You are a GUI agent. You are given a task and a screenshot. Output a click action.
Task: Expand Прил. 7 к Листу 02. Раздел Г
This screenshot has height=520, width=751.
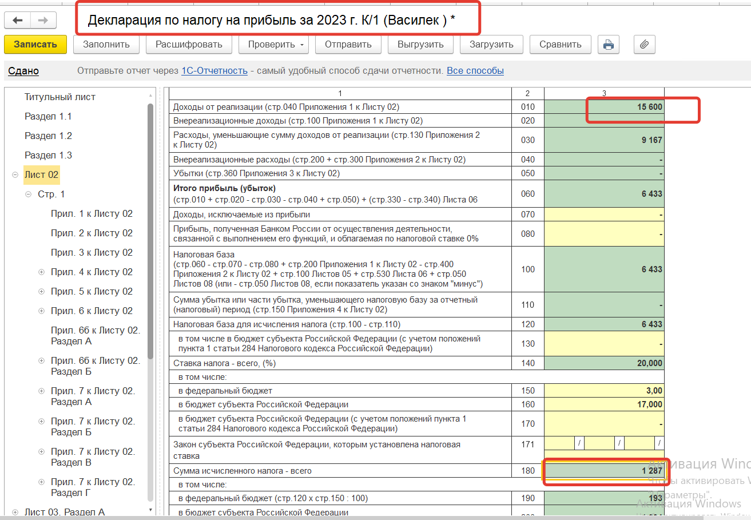point(41,482)
